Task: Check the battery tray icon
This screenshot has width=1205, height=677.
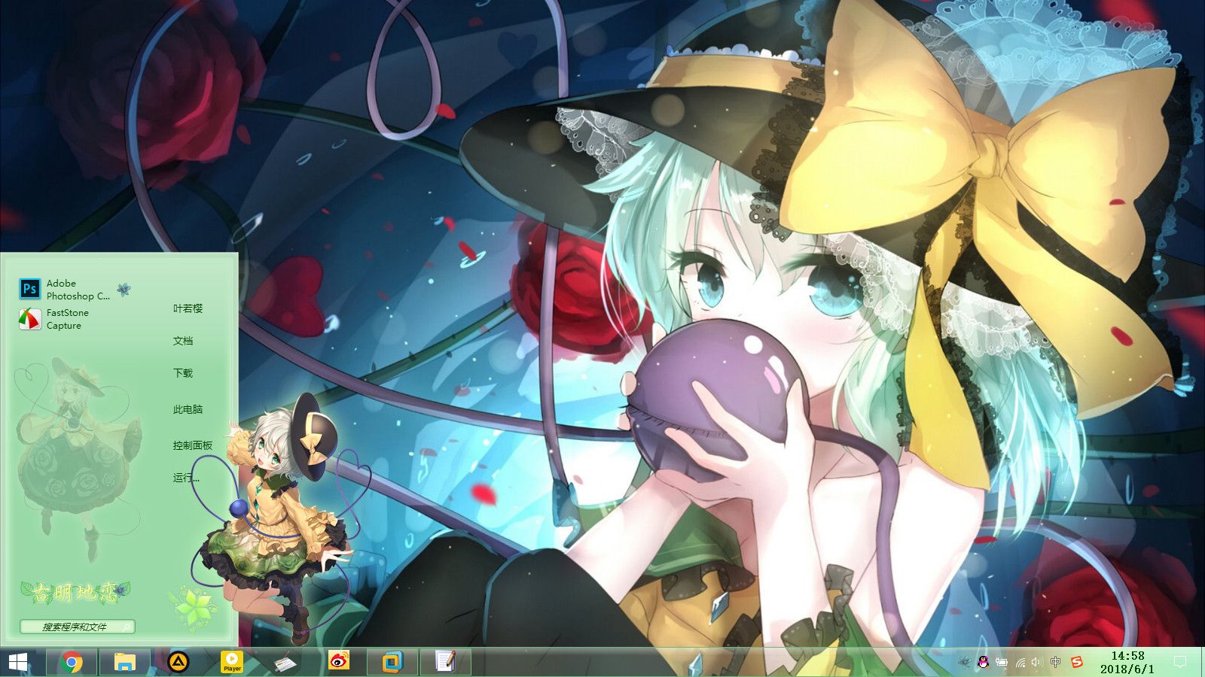Action: [1002, 662]
